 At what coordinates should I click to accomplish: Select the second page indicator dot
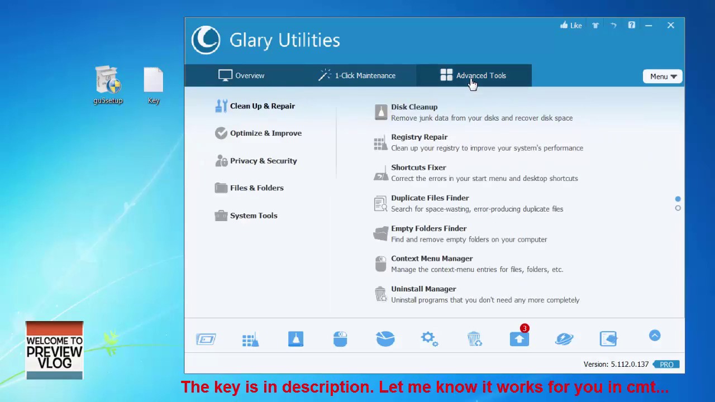[x=678, y=208]
